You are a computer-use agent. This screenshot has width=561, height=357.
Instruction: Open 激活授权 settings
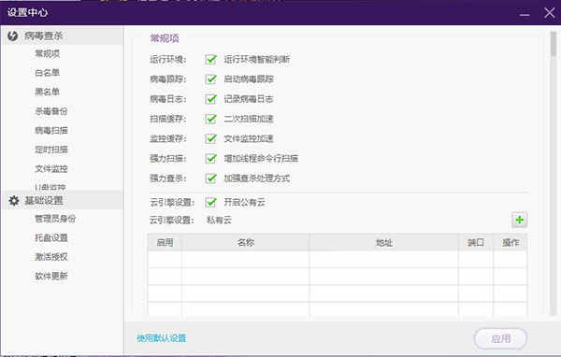pyautogui.click(x=51, y=257)
